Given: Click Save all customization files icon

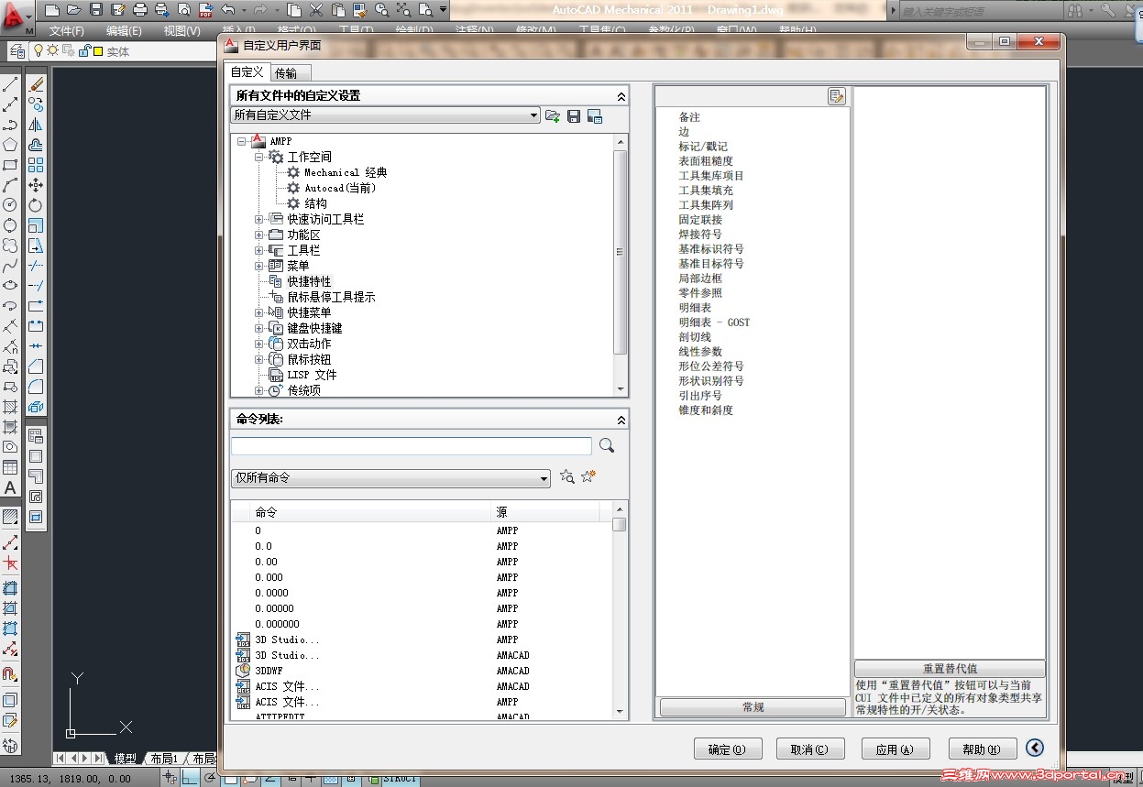Looking at the screenshot, I should tap(574, 115).
